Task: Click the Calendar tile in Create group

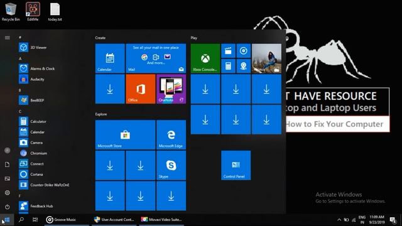Action: coord(110,58)
